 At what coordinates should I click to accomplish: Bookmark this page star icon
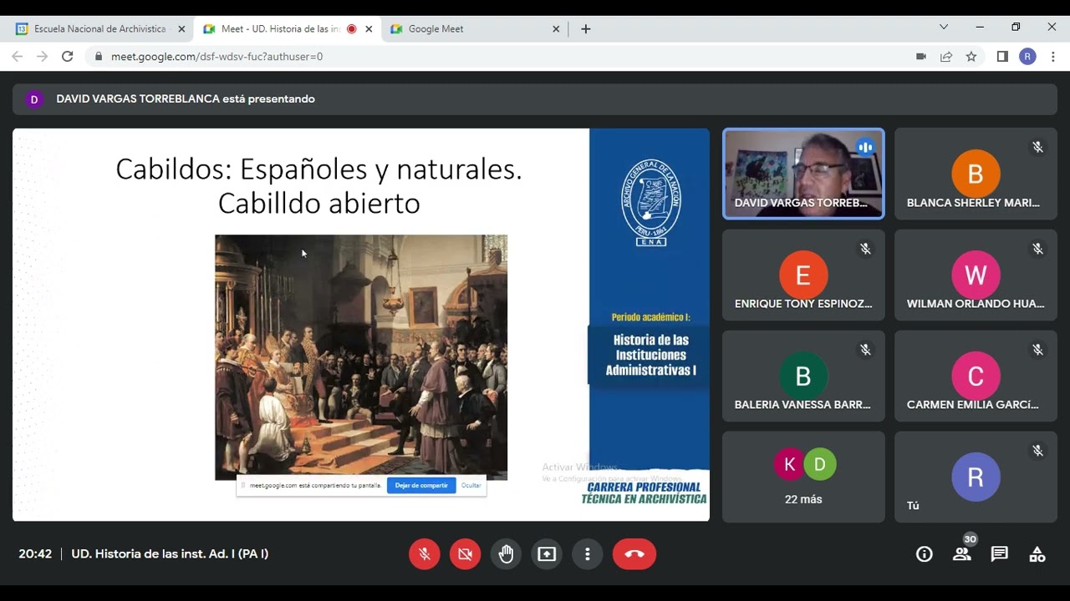coord(971,57)
